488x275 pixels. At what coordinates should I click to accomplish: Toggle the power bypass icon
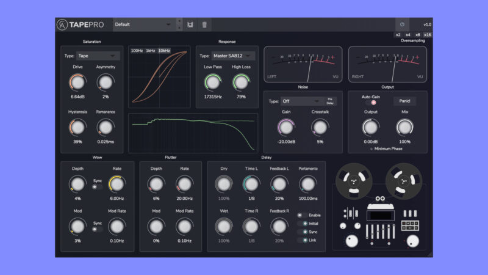tap(402, 24)
